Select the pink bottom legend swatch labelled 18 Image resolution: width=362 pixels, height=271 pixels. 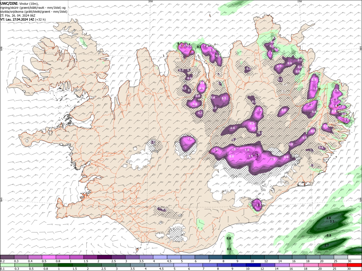311,265
